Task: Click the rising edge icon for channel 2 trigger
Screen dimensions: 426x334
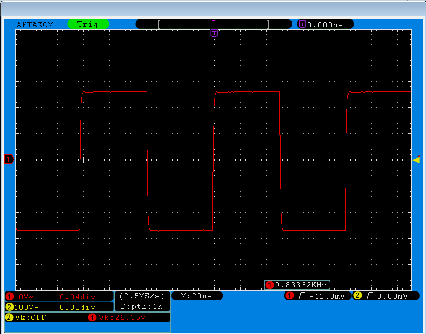Action: 367,296
